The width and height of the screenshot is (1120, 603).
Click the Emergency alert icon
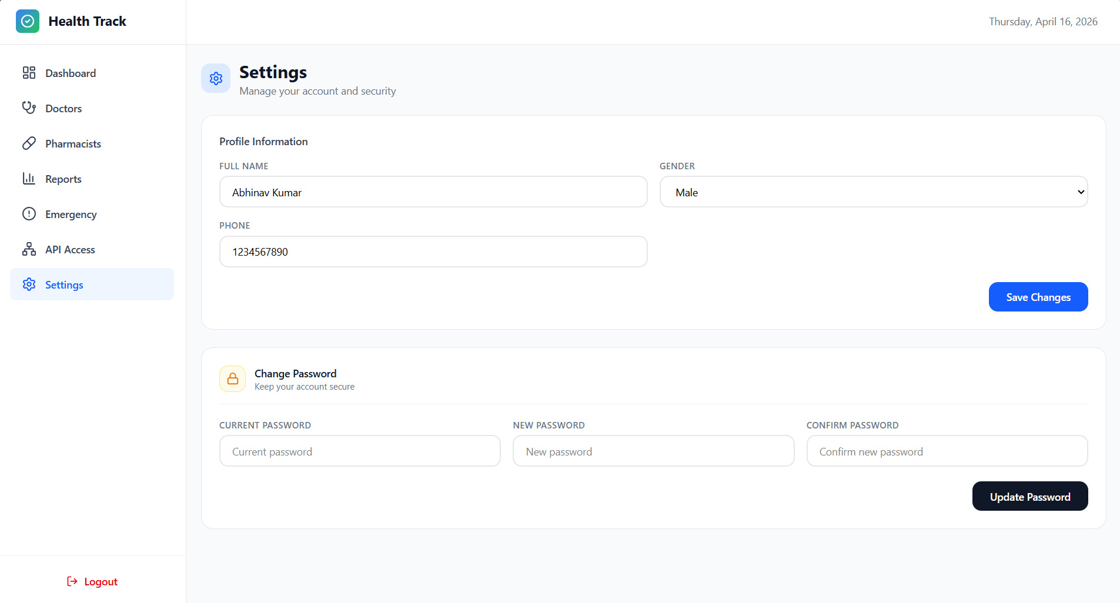point(29,213)
